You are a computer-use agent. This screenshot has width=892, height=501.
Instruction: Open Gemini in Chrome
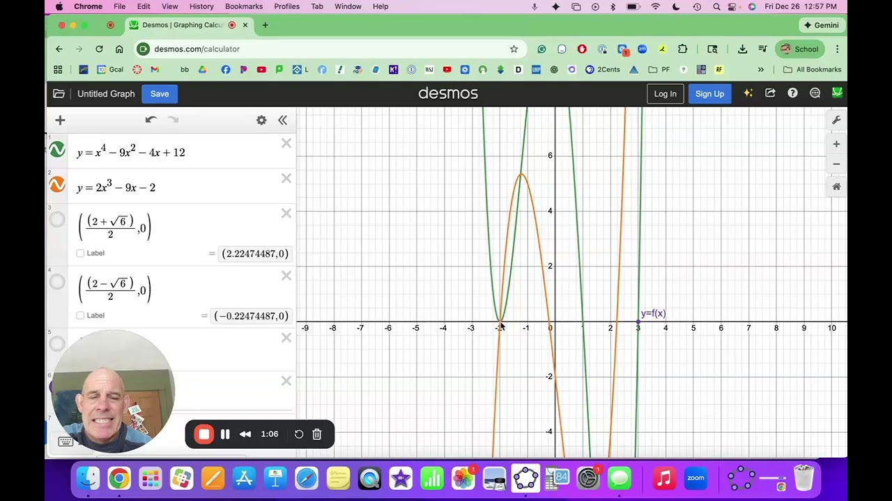tap(820, 25)
